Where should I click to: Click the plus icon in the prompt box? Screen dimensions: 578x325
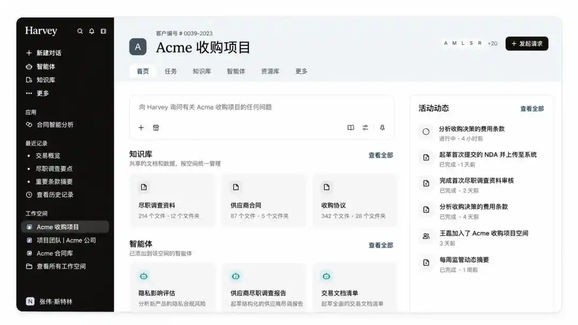coord(141,128)
